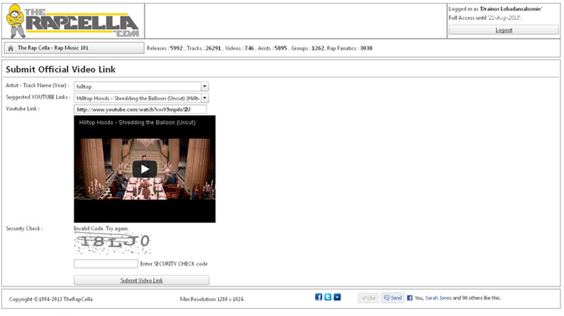Click the 'Invalid Code. Try again.' message

[101, 228]
